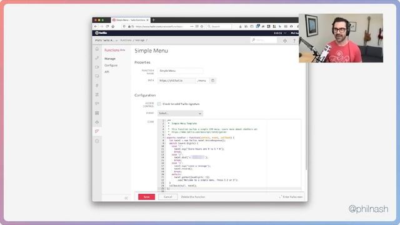This screenshot has height=225, width=400.
Task: Open console settings gear icon
Action: [285, 41]
